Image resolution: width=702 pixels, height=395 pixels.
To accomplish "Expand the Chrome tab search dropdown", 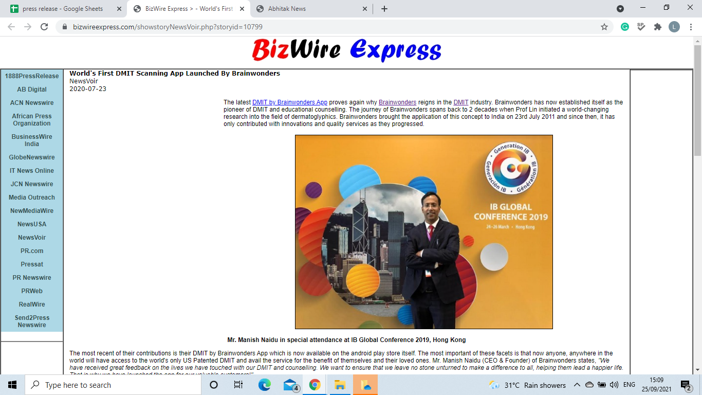I will point(620,9).
